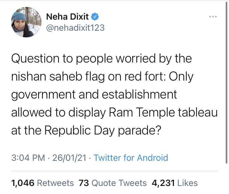
Task: Open the three-dot more options menu
Action: click(x=213, y=17)
